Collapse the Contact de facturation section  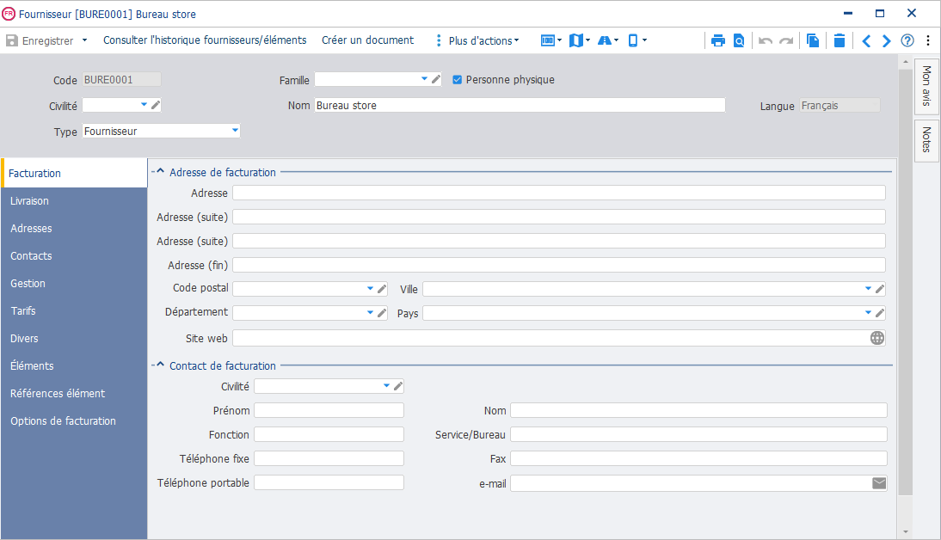click(x=160, y=365)
